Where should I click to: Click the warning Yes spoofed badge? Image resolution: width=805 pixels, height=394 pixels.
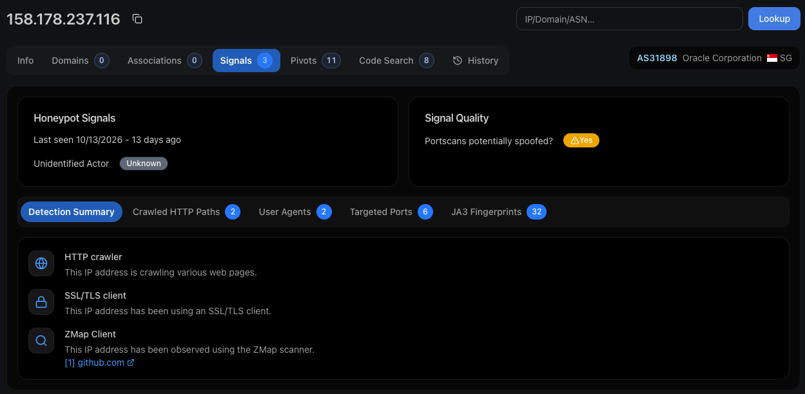581,140
